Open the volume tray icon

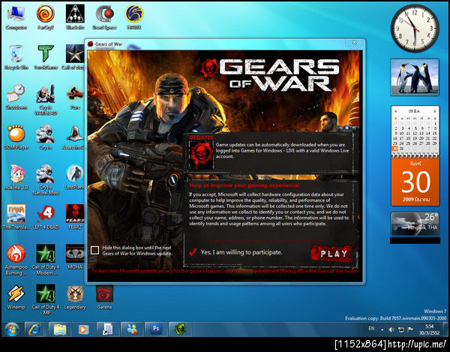(391, 330)
